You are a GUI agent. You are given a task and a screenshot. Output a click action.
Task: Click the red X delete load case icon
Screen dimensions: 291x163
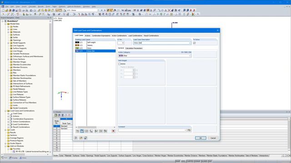[x=113, y=131]
